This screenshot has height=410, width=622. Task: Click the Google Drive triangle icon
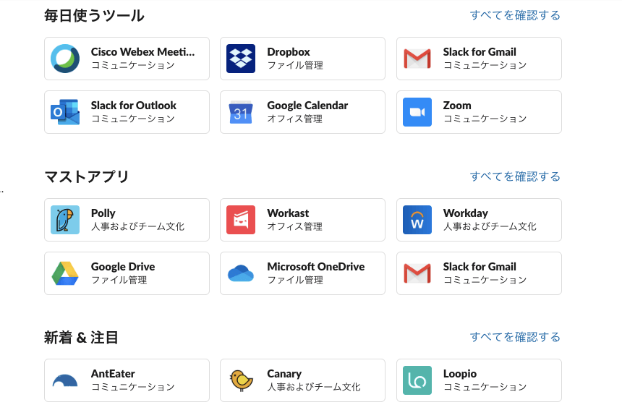click(x=65, y=273)
